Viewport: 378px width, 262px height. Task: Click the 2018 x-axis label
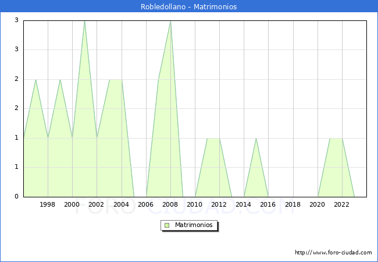click(x=293, y=204)
